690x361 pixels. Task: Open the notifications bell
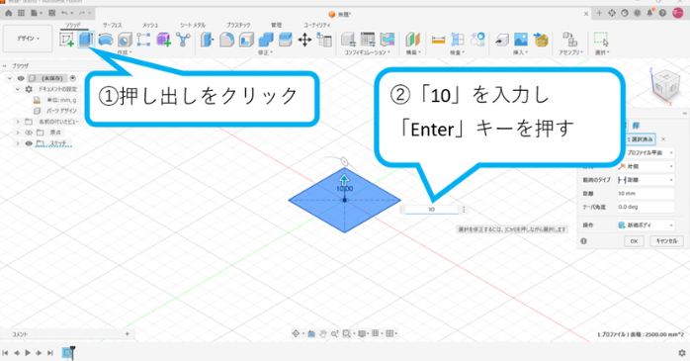649,13
